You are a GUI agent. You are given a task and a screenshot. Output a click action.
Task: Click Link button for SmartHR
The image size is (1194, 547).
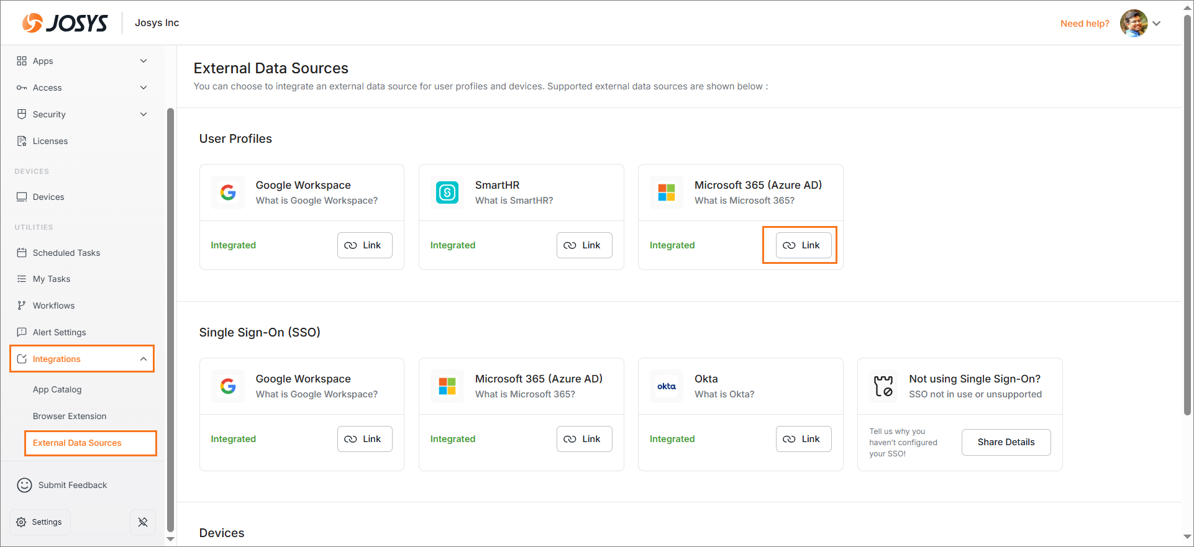[584, 245]
